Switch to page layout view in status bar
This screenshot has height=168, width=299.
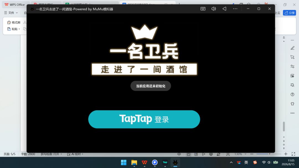pyautogui.click(x=189, y=154)
